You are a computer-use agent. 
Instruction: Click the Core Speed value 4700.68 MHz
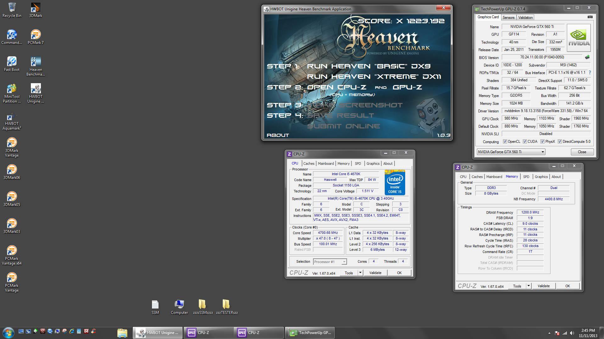(328, 233)
